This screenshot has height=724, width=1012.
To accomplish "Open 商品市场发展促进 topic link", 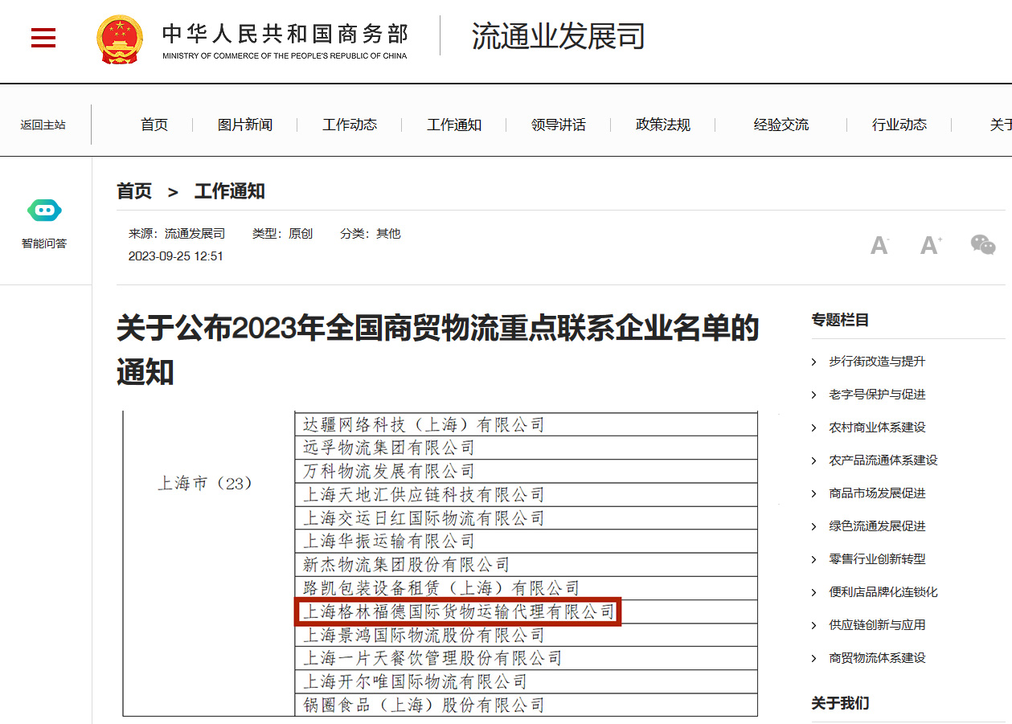I will pyautogui.click(x=877, y=493).
